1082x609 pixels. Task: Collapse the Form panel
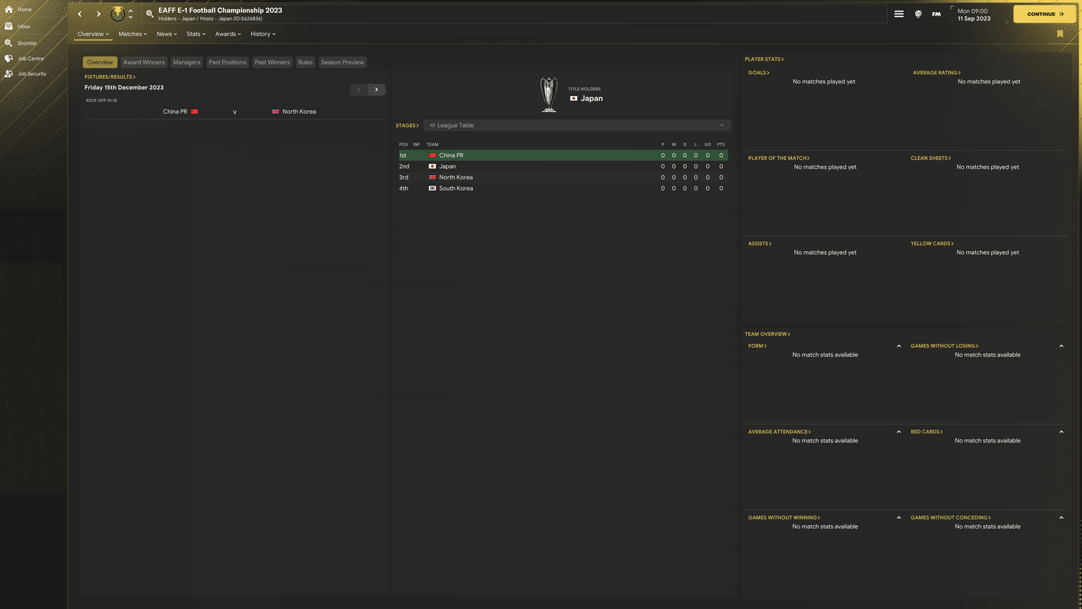(899, 346)
